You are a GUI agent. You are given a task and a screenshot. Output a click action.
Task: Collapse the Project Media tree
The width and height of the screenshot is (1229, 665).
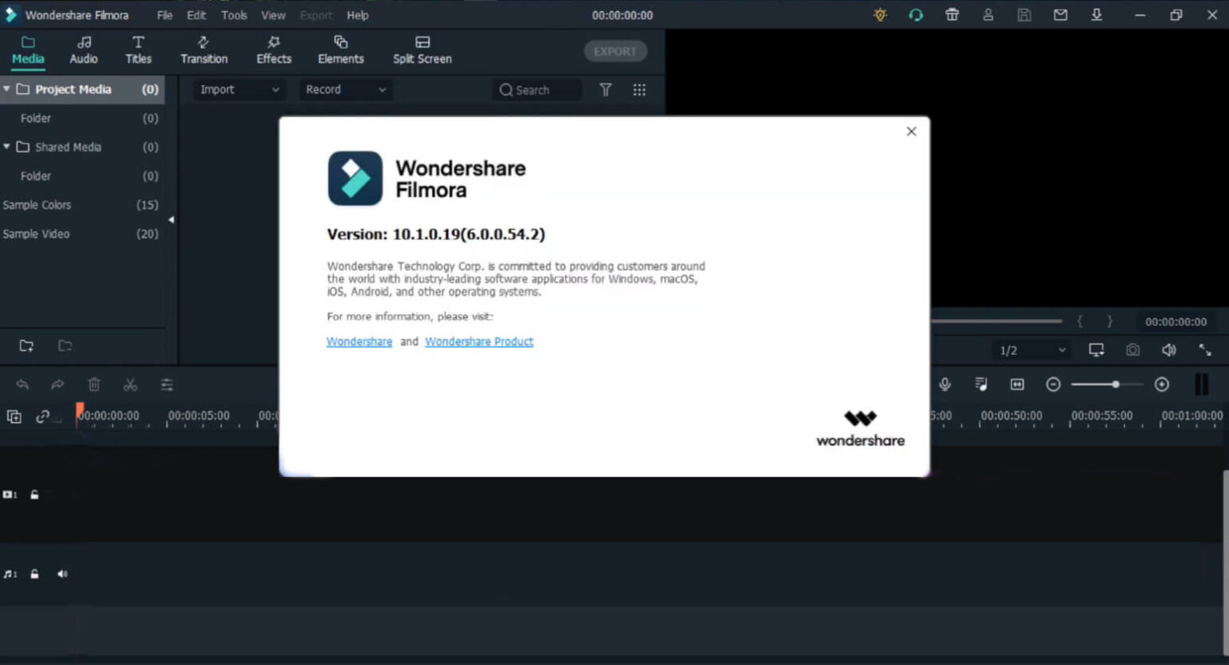point(6,89)
